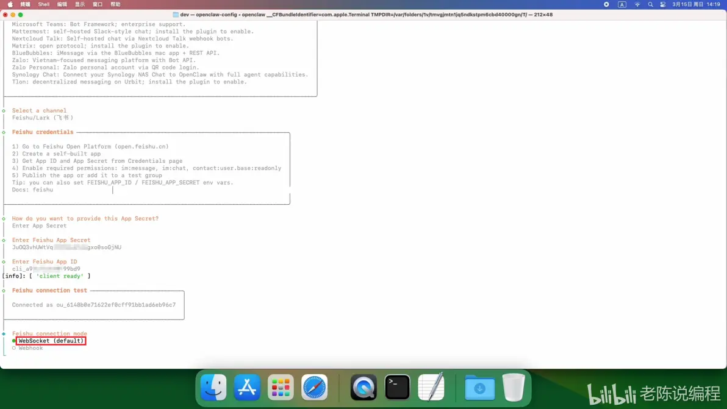Click the 'Feishu connection mode' prompt
The height and width of the screenshot is (409, 727).
click(x=49, y=333)
